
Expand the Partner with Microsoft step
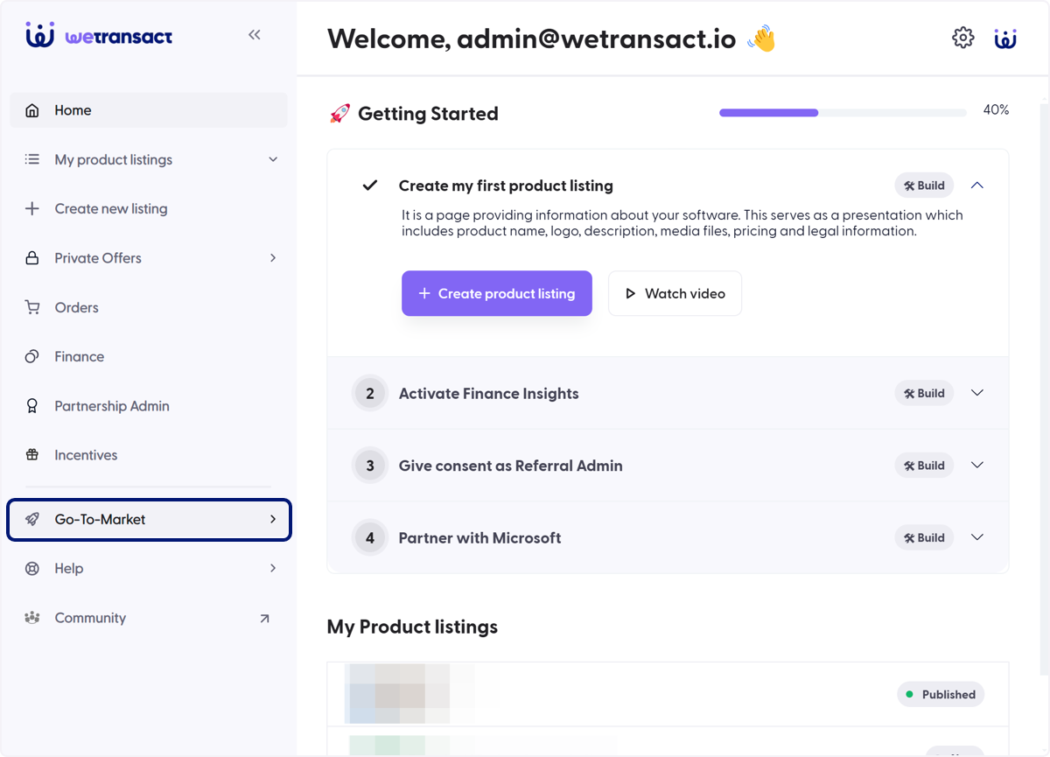click(977, 537)
